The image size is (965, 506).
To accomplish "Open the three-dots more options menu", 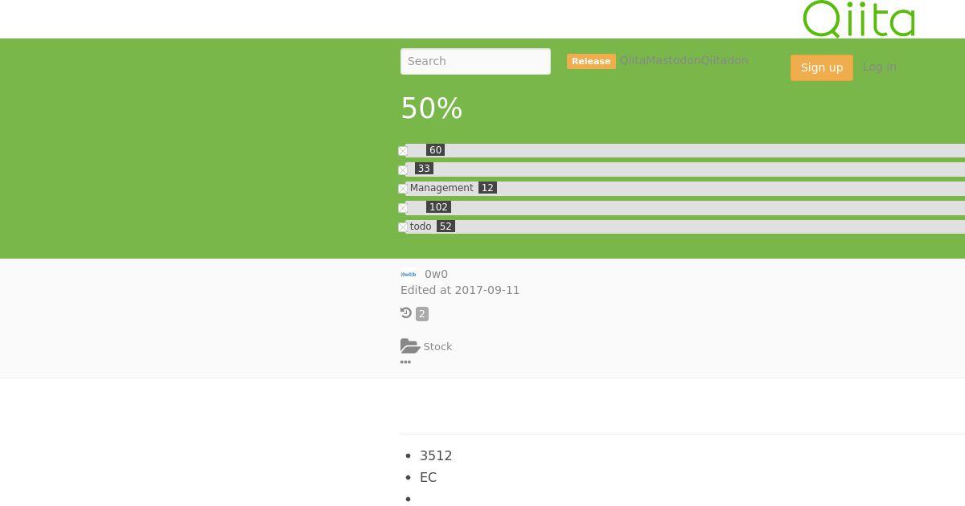I will pyautogui.click(x=405, y=362).
